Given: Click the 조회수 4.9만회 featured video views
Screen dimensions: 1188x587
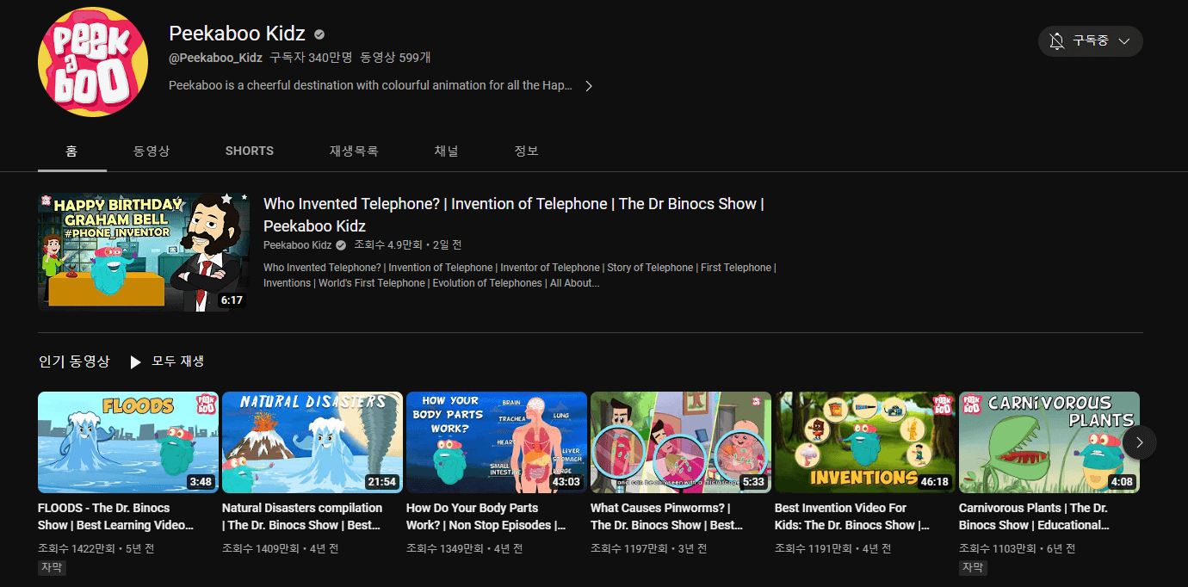Looking at the screenshot, I should [x=387, y=245].
